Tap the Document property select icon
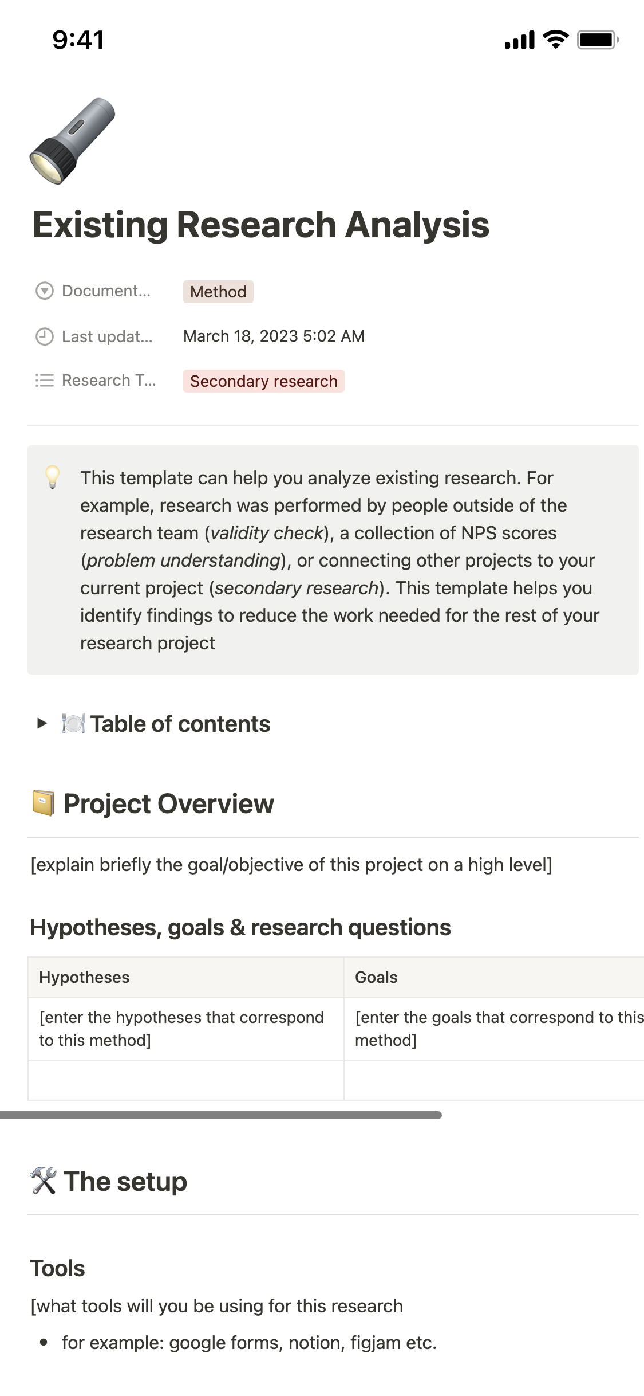The height and width of the screenshot is (1396, 644). 45,291
